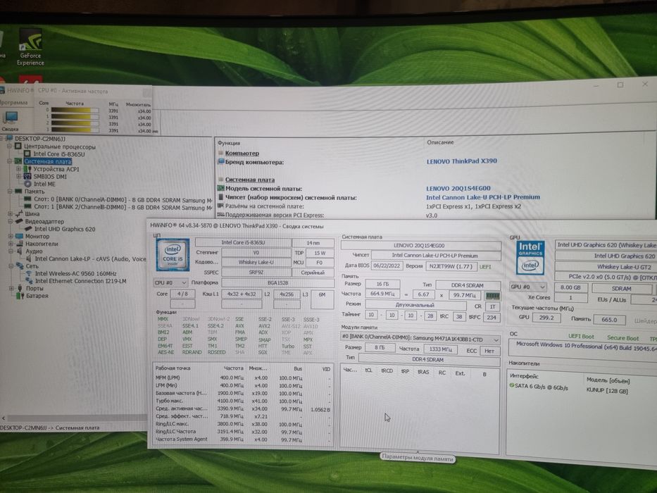Screen dimensions: 657x493
Task: Select the Системная плата tree node
Action: tap(47, 162)
